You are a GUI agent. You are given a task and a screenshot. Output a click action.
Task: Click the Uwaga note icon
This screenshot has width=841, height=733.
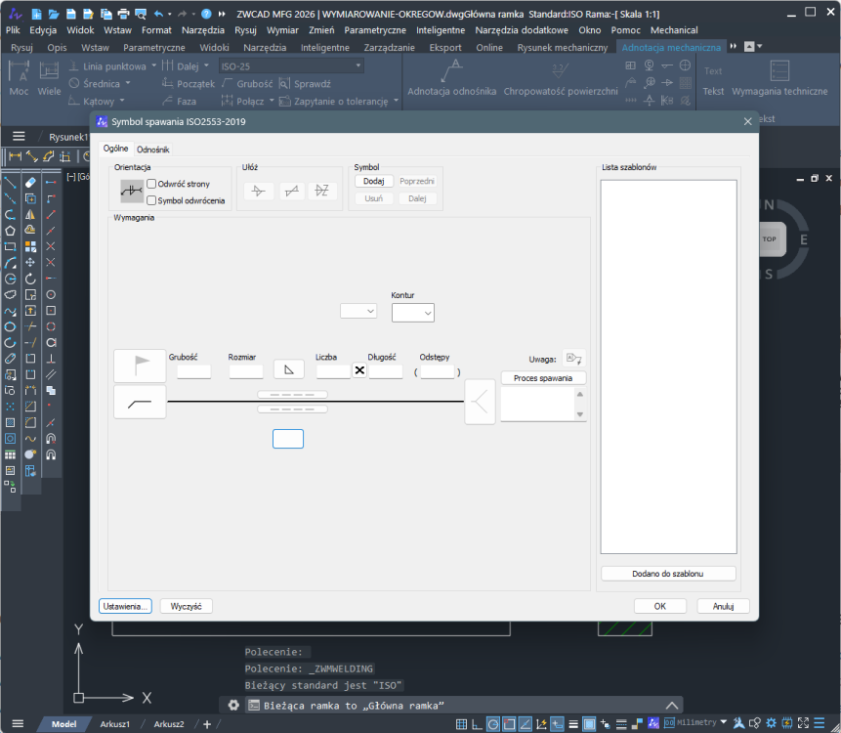tap(573, 359)
